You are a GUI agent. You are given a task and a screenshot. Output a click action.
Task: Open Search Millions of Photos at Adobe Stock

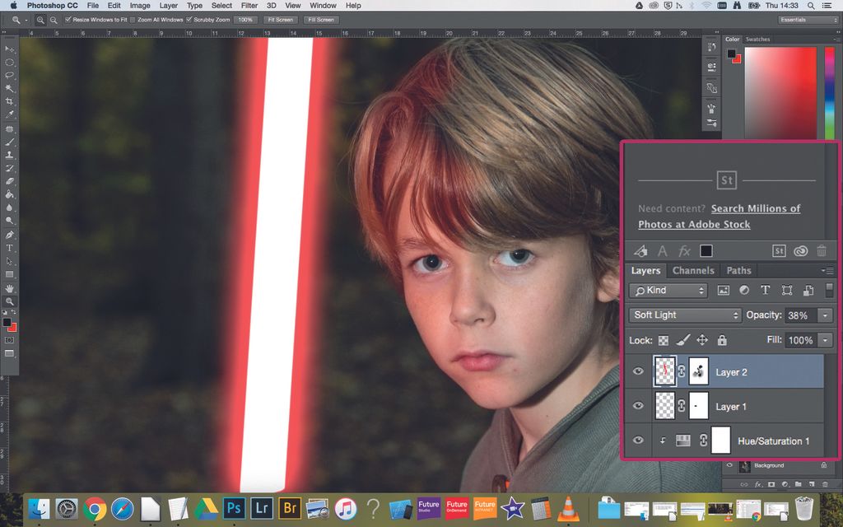pyautogui.click(x=756, y=208)
